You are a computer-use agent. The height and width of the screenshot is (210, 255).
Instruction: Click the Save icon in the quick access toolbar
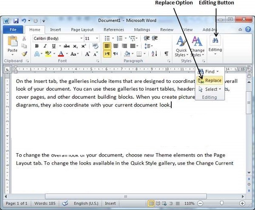click(16, 21)
